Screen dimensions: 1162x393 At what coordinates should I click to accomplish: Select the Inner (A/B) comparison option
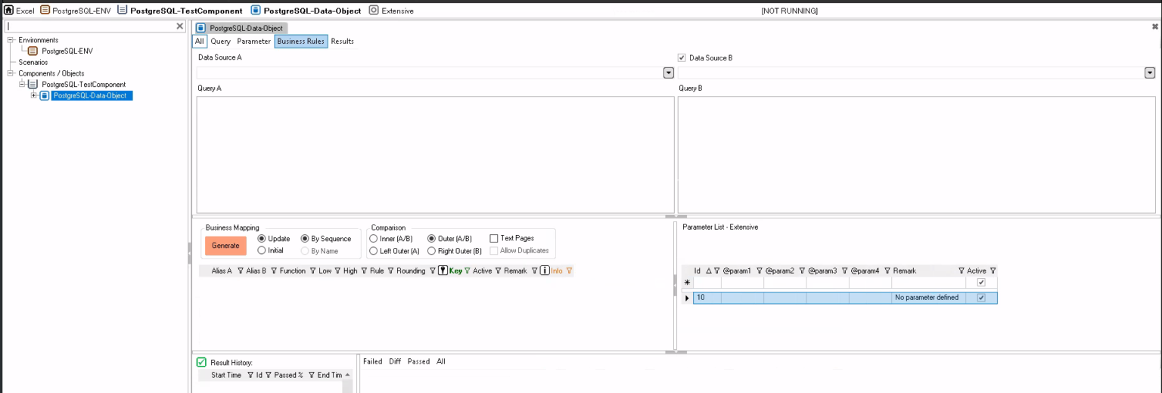(374, 238)
